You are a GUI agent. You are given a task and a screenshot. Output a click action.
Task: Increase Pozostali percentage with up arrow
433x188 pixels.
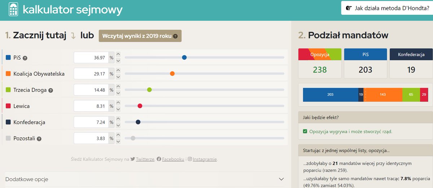coord(118,136)
